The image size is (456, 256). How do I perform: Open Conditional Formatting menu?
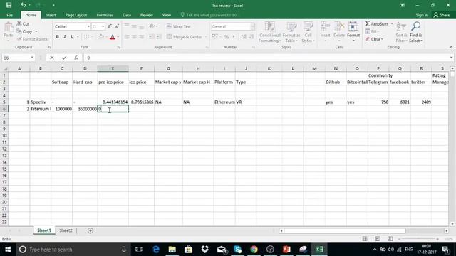click(269, 32)
